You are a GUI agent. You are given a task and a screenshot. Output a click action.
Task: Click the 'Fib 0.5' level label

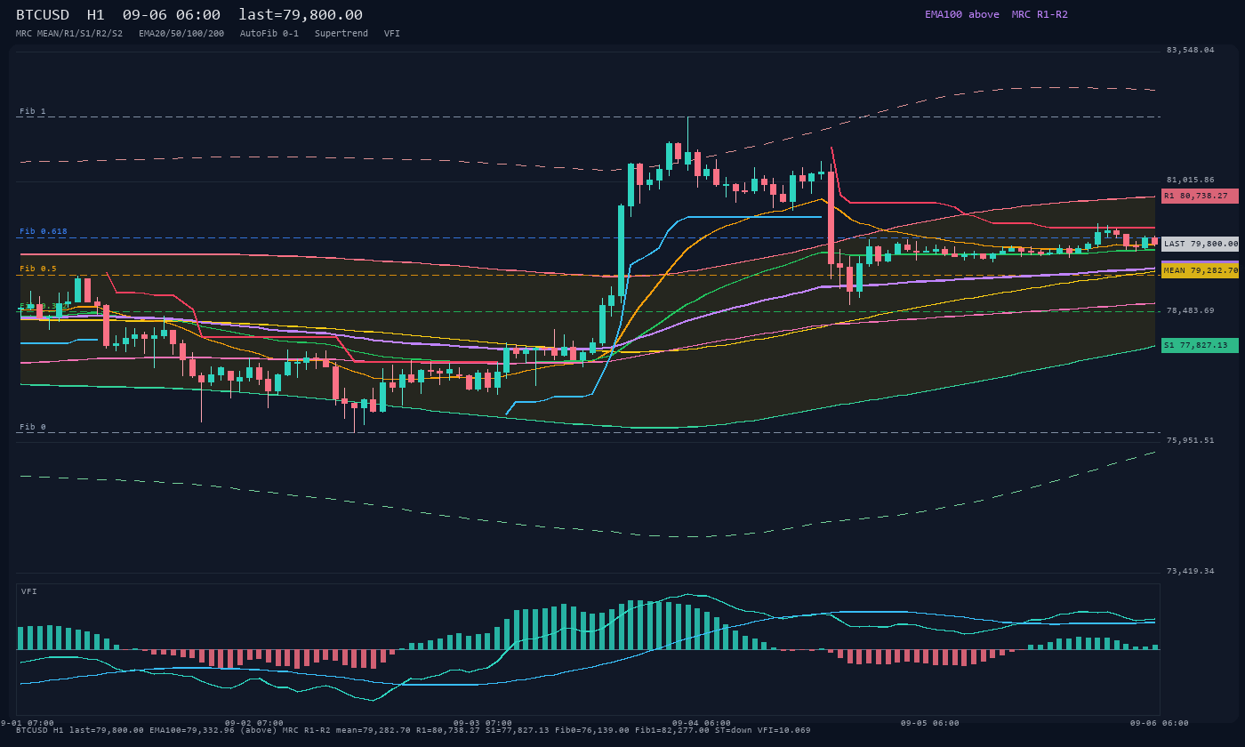pos(38,269)
